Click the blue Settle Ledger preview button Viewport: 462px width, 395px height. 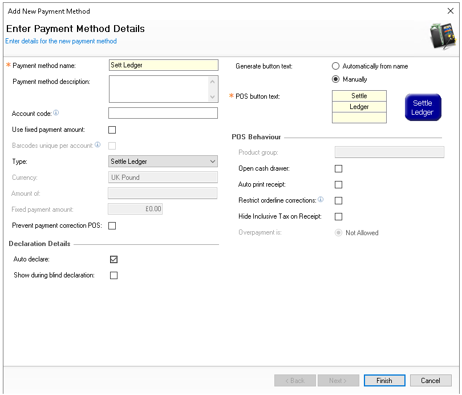coord(423,107)
